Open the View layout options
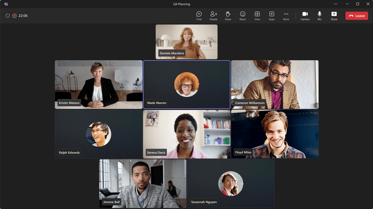The image size is (373, 209). coord(257,16)
